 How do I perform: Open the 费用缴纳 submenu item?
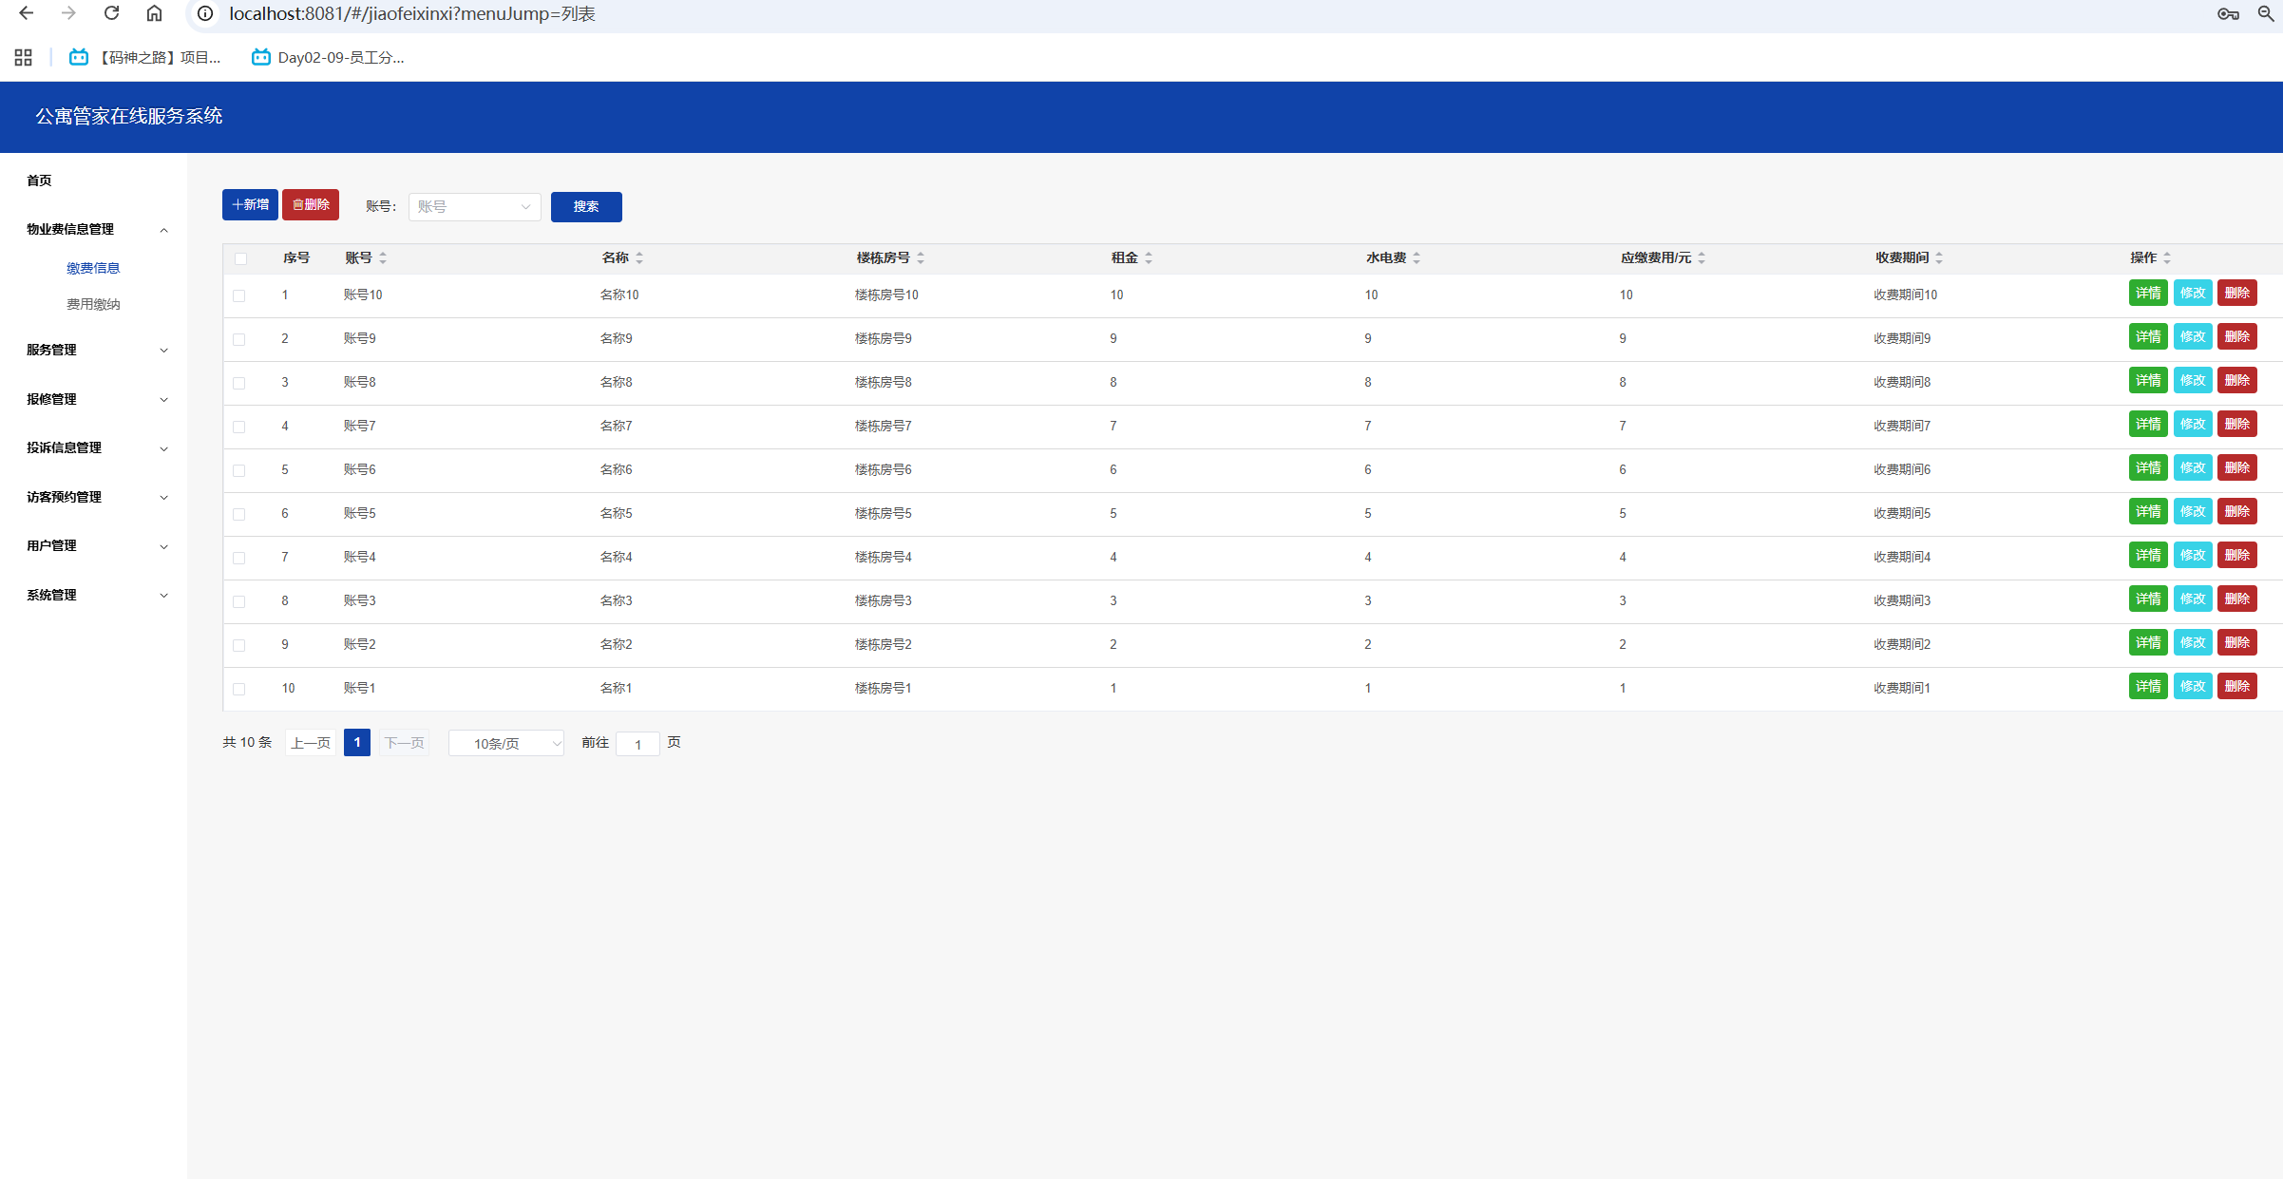[x=93, y=304]
